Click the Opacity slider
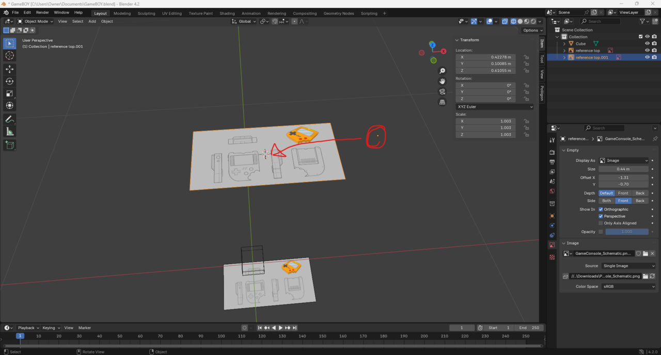This screenshot has height=355, width=661. tap(626, 232)
